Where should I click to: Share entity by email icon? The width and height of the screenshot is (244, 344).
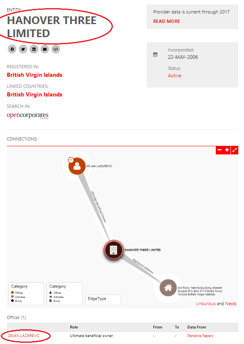point(45,49)
